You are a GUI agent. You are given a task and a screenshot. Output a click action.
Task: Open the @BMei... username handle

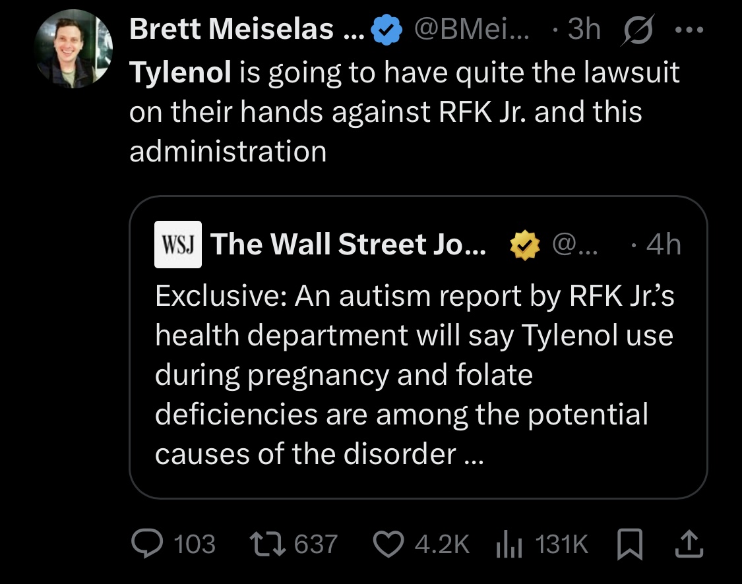coord(473,30)
